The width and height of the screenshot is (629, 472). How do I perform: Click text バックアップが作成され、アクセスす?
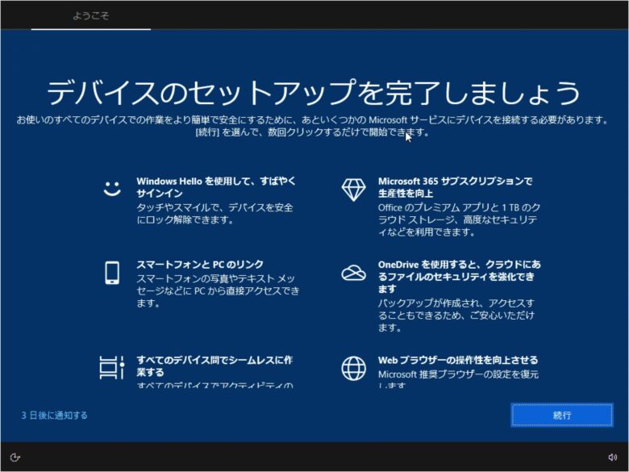tap(456, 303)
